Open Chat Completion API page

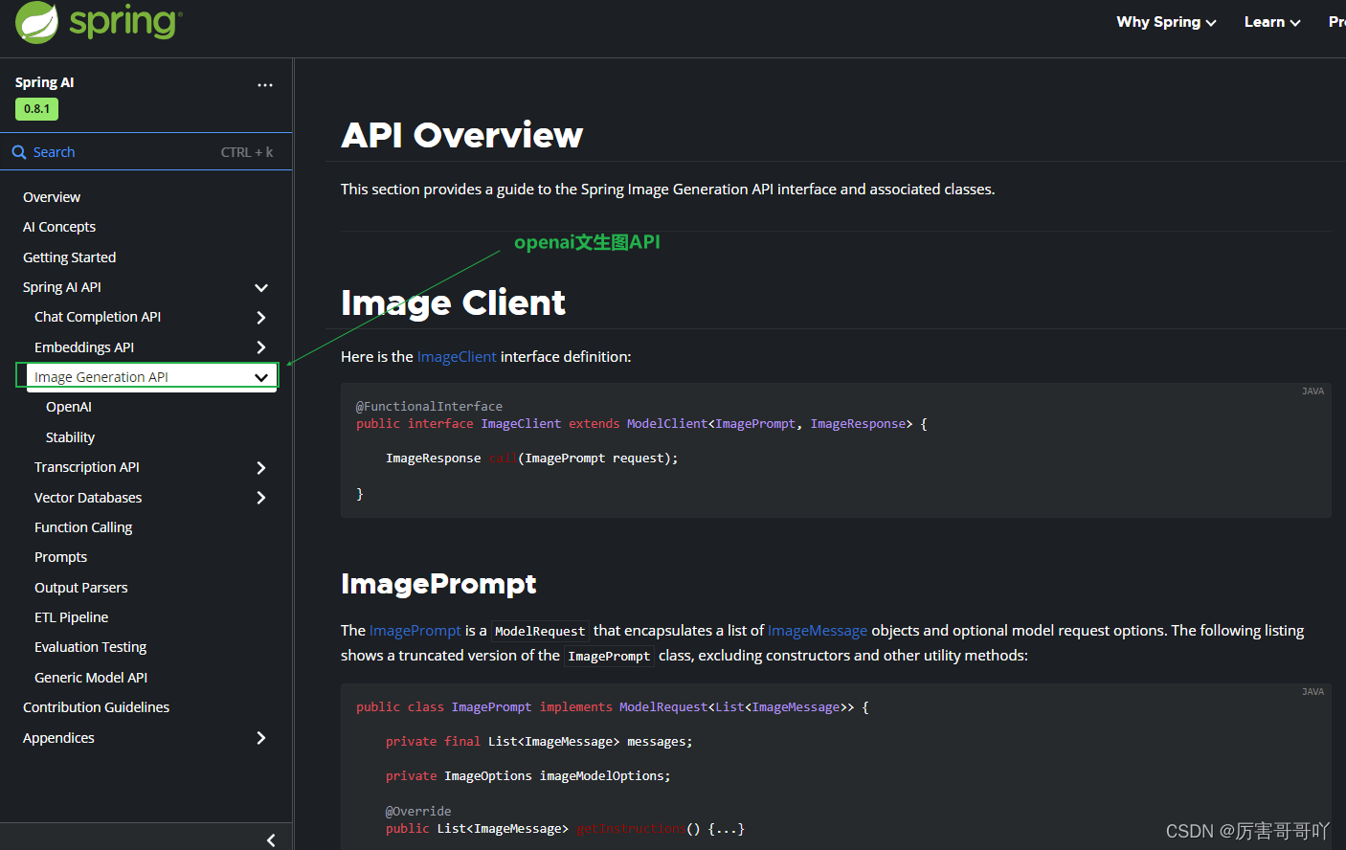tap(98, 317)
